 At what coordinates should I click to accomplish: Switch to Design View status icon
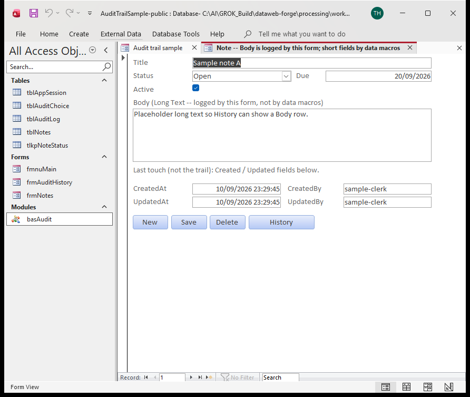(x=449, y=387)
